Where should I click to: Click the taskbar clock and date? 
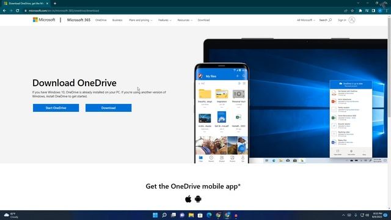point(377,215)
